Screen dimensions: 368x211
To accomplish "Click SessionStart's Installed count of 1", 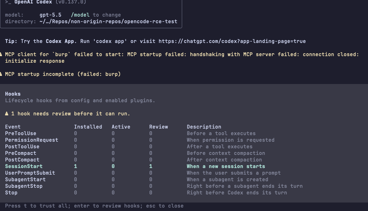I will coord(76,166).
